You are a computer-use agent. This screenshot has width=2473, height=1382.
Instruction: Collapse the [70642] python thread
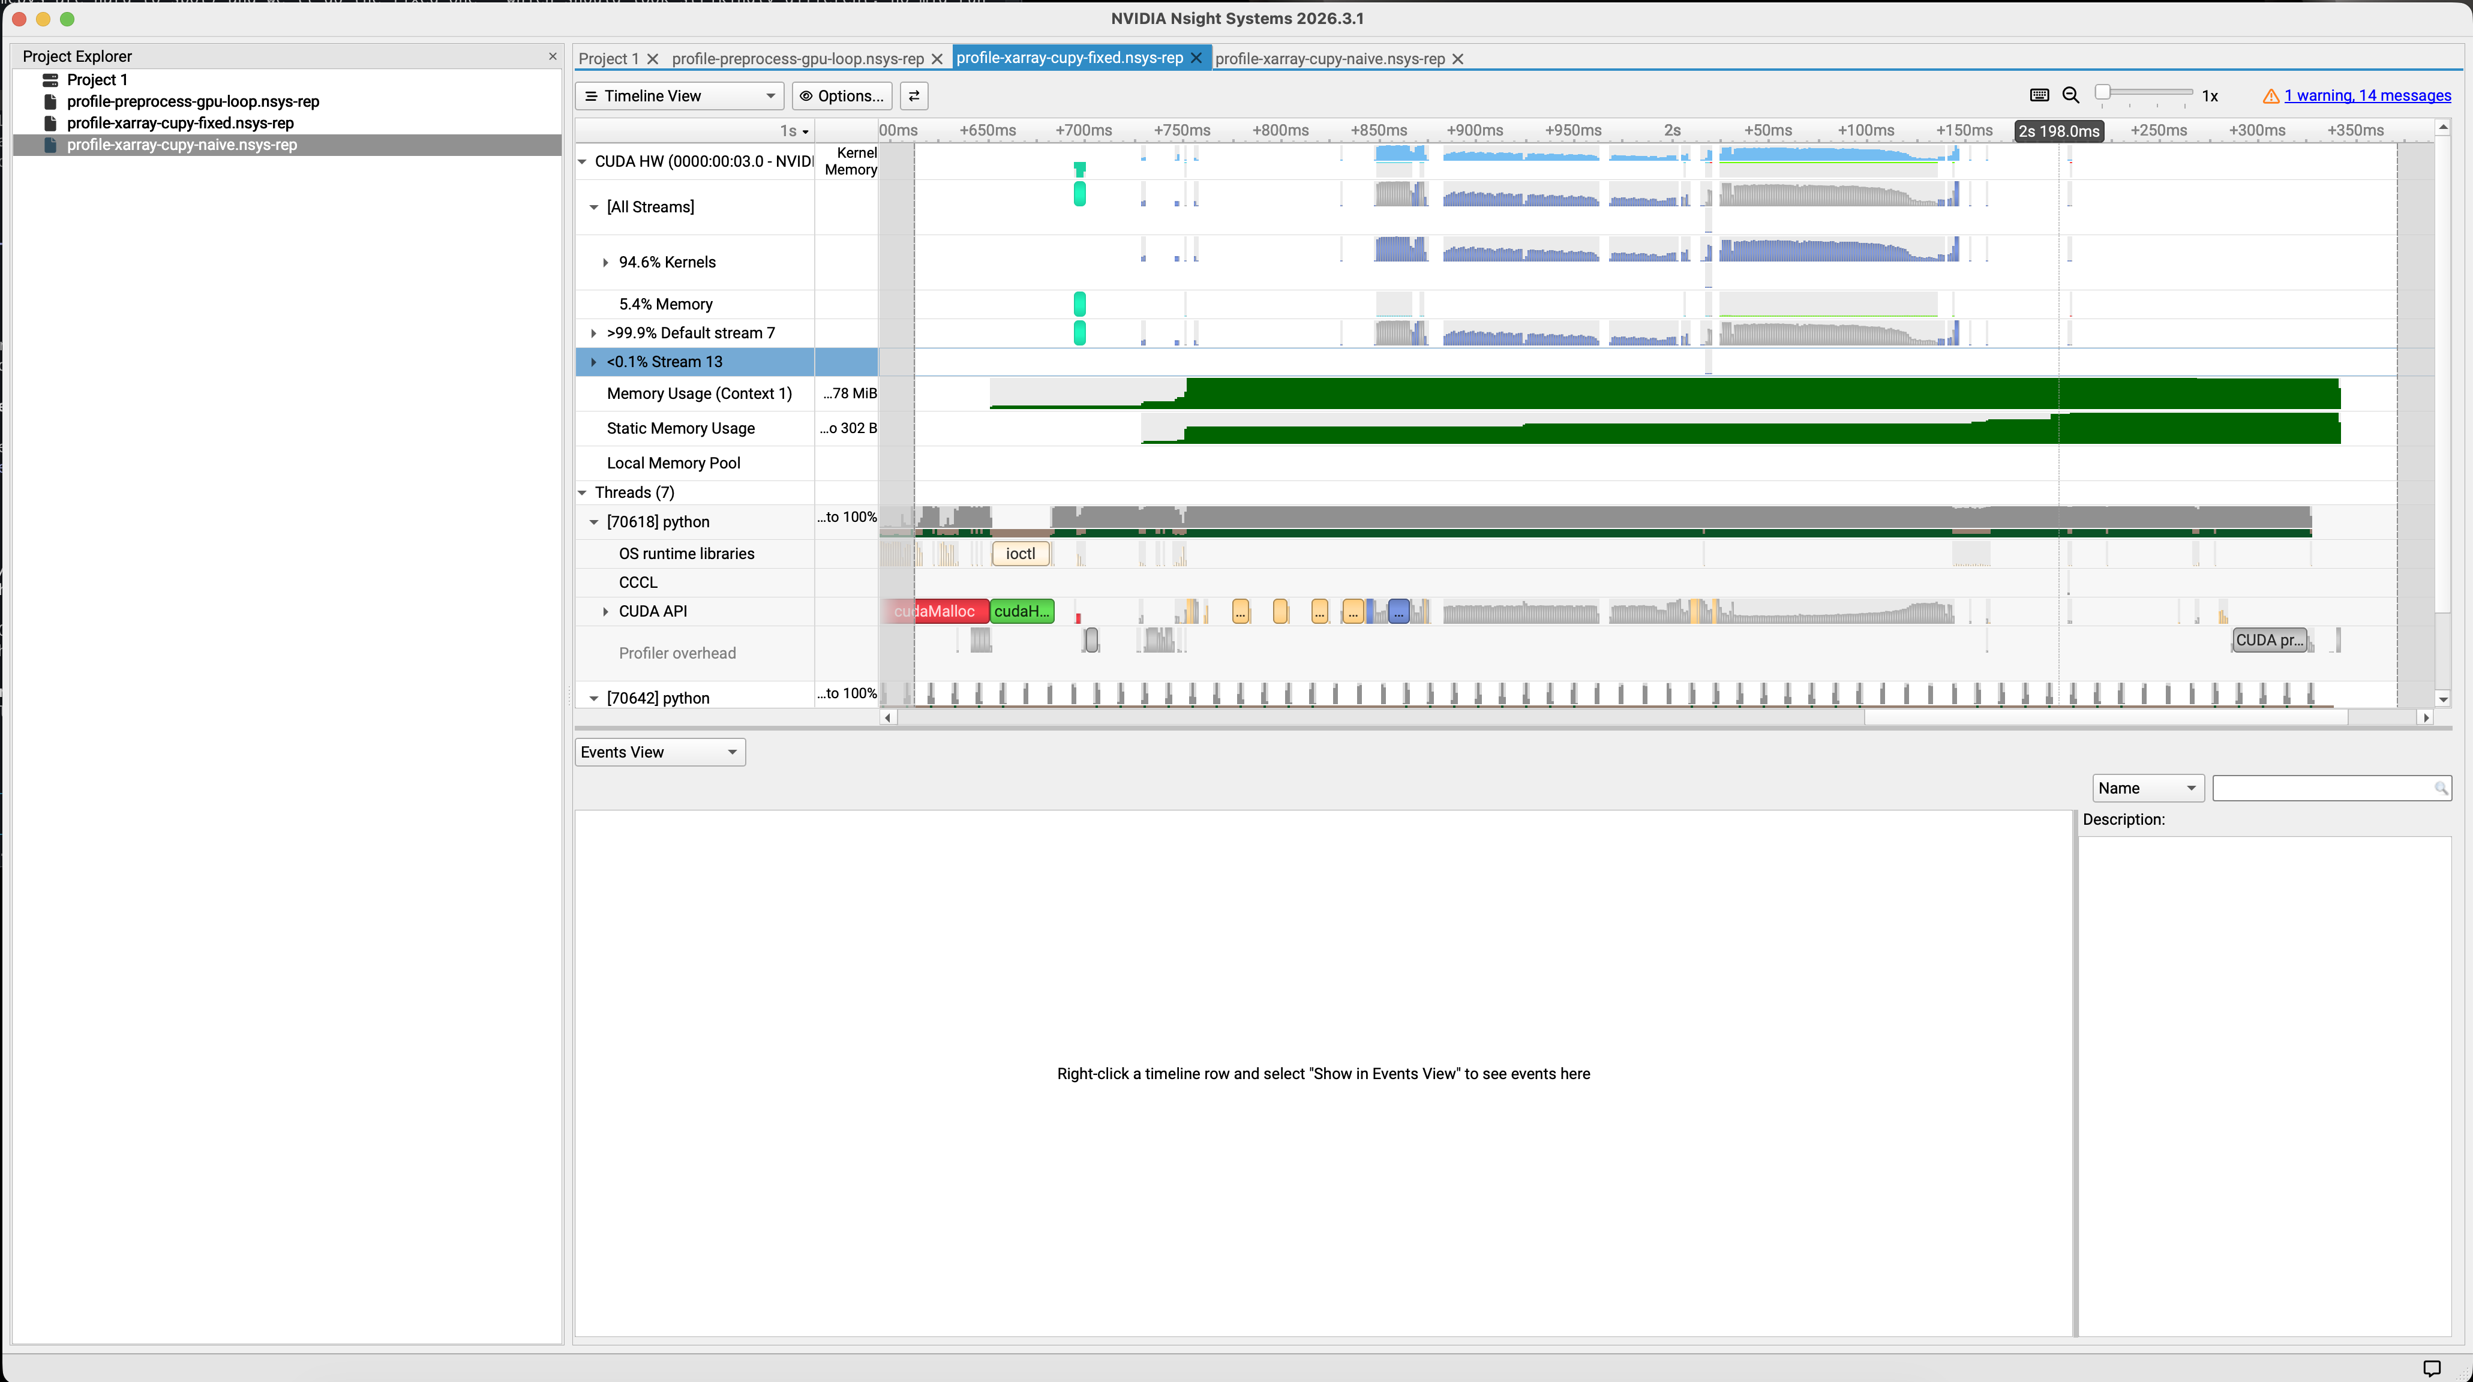(x=594, y=699)
